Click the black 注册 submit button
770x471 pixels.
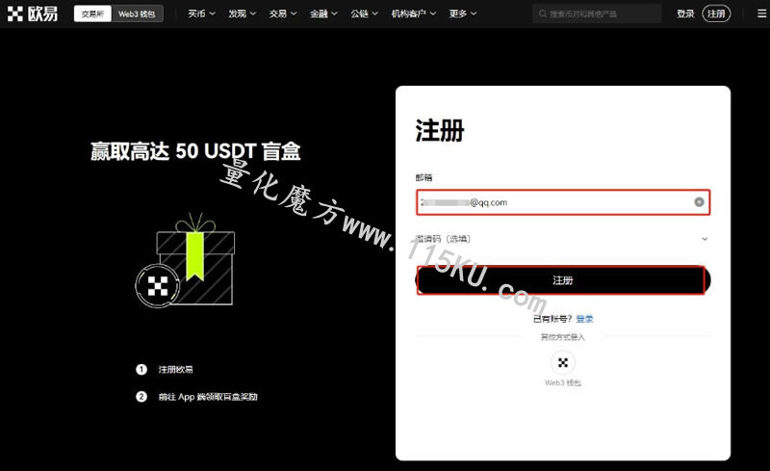click(563, 280)
